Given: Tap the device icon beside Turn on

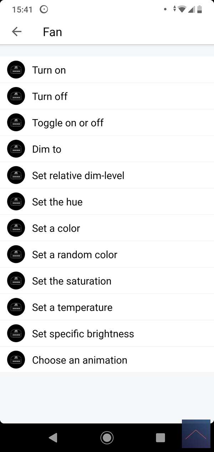Looking at the screenshot, I should click(16, 70).
